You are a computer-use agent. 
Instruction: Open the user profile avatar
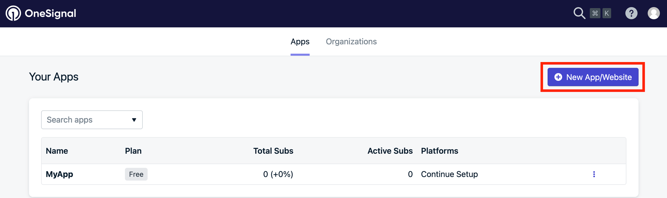(x=654, y=13)
